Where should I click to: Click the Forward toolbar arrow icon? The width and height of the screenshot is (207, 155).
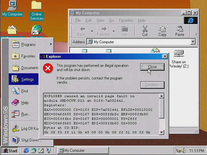pos(104,29)
